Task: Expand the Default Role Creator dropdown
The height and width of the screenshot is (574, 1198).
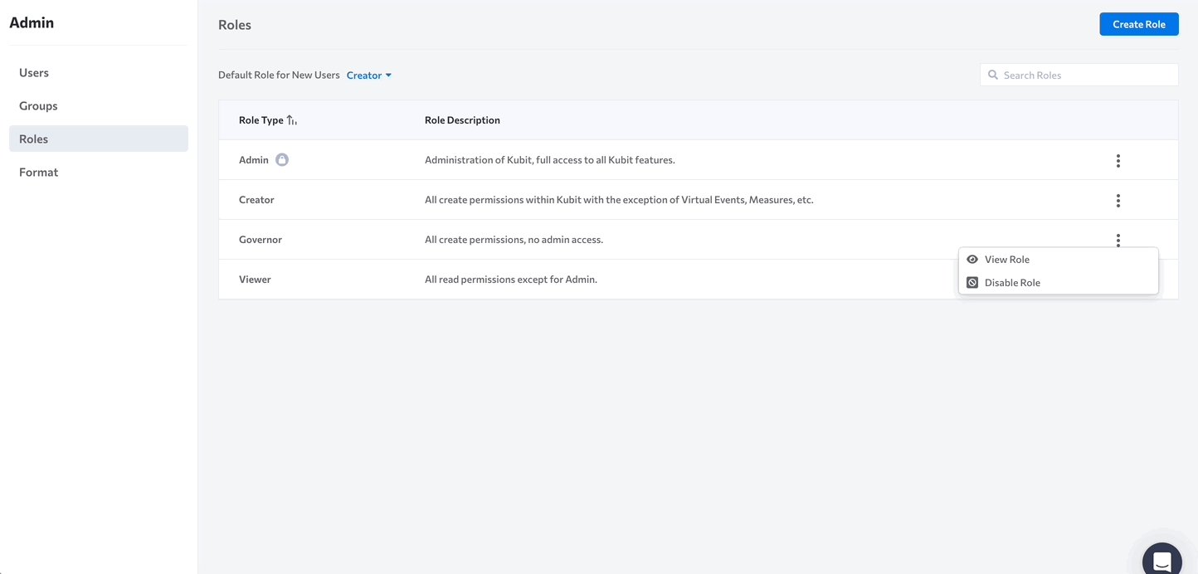Action: click(x=369, y=75)
